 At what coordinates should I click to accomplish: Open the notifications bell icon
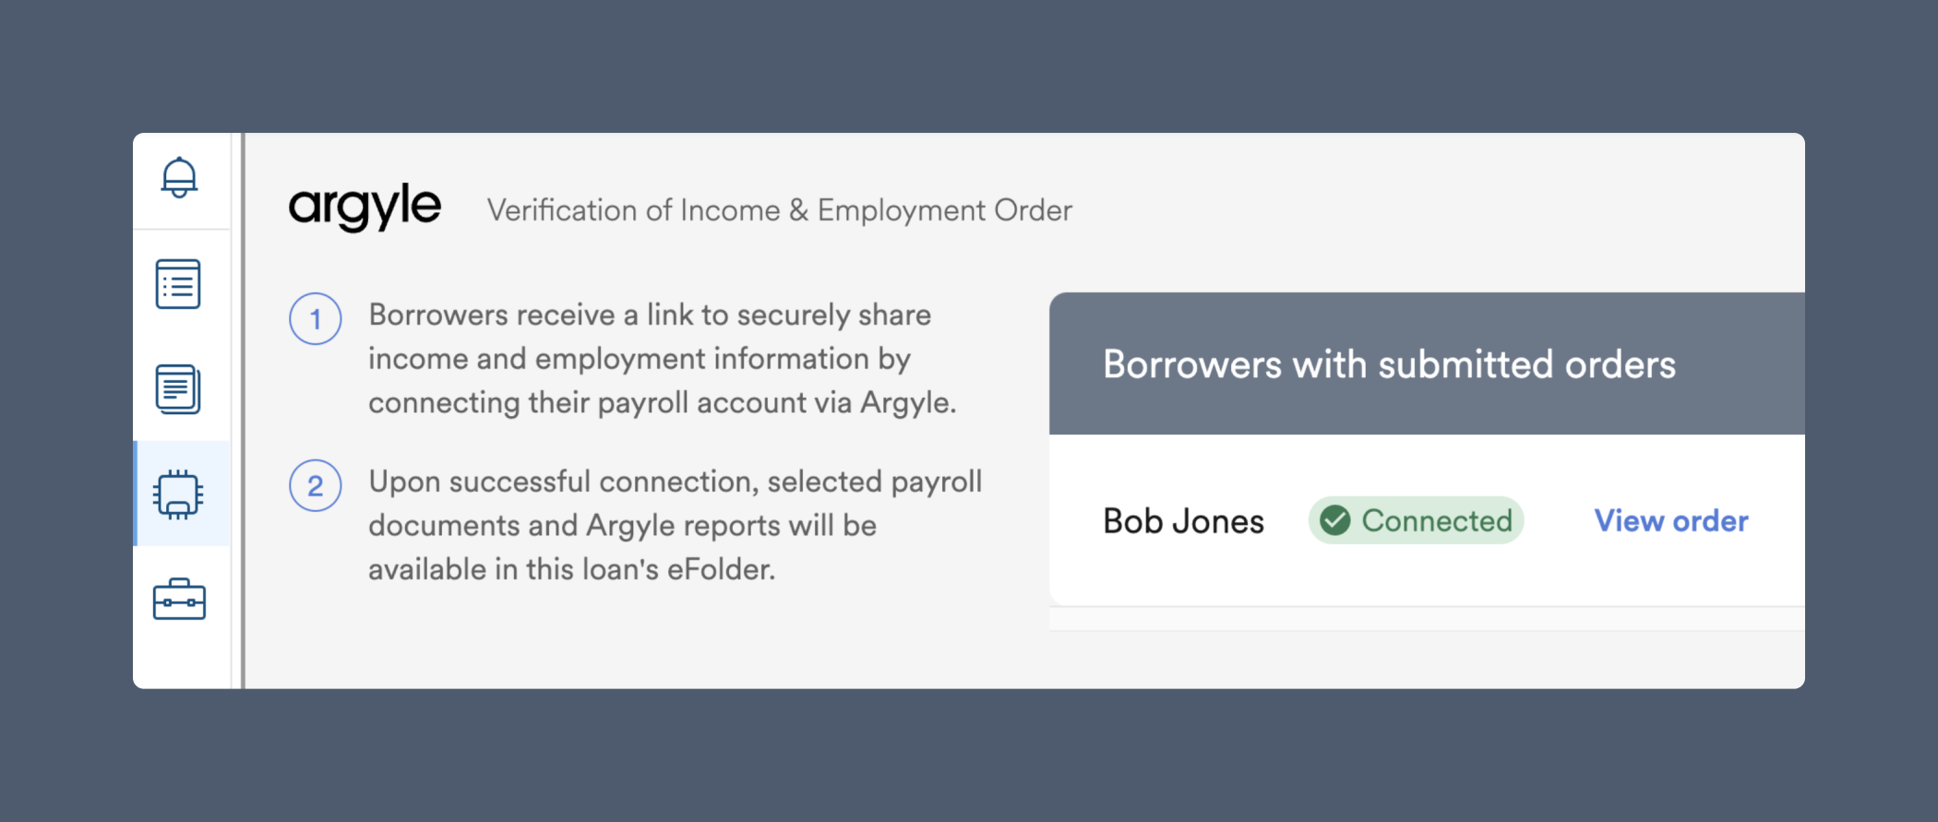(x=181, y=178)
